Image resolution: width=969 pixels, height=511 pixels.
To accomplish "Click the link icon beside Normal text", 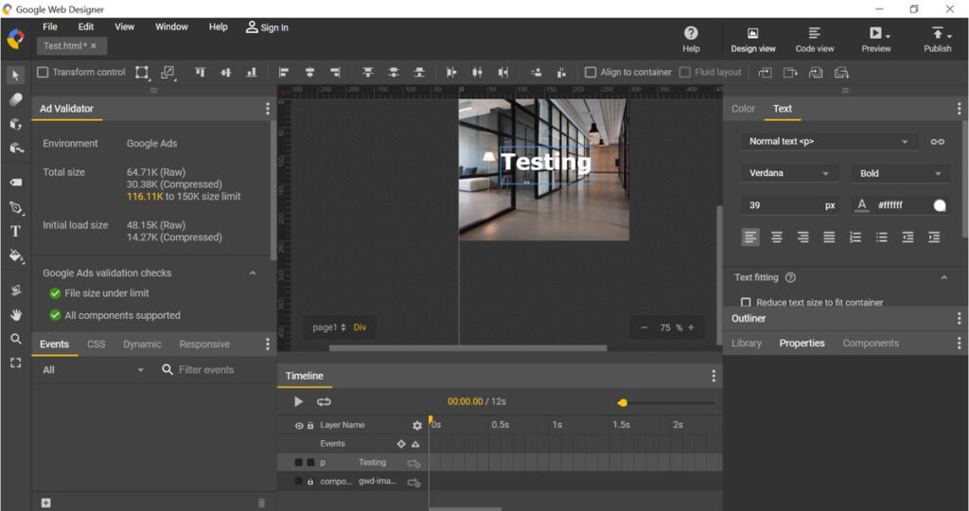I will click(x=938, y=142).
